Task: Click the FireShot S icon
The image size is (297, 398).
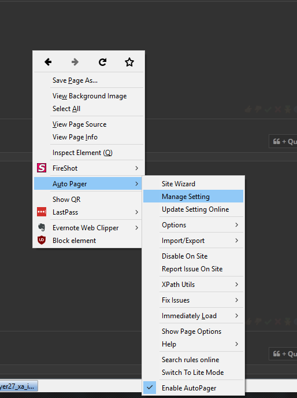Action: click(x=42, y=168)
